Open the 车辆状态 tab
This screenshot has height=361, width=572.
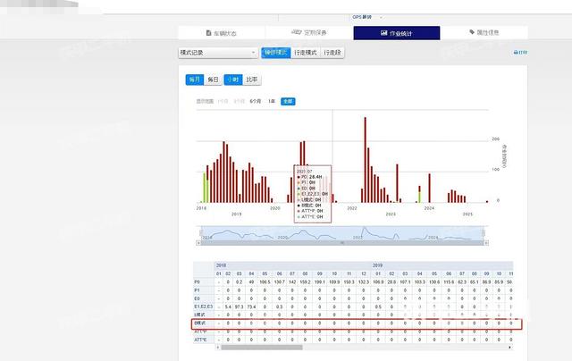[x=223, y=33]
